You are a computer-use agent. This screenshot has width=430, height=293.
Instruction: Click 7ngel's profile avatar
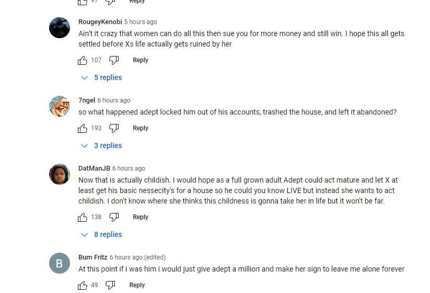click(x=59, y=106)
